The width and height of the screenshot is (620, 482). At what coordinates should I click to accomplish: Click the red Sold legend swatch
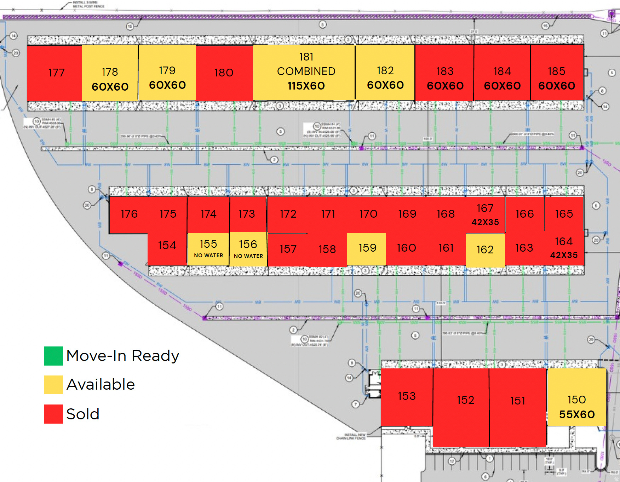click(53, 414)
